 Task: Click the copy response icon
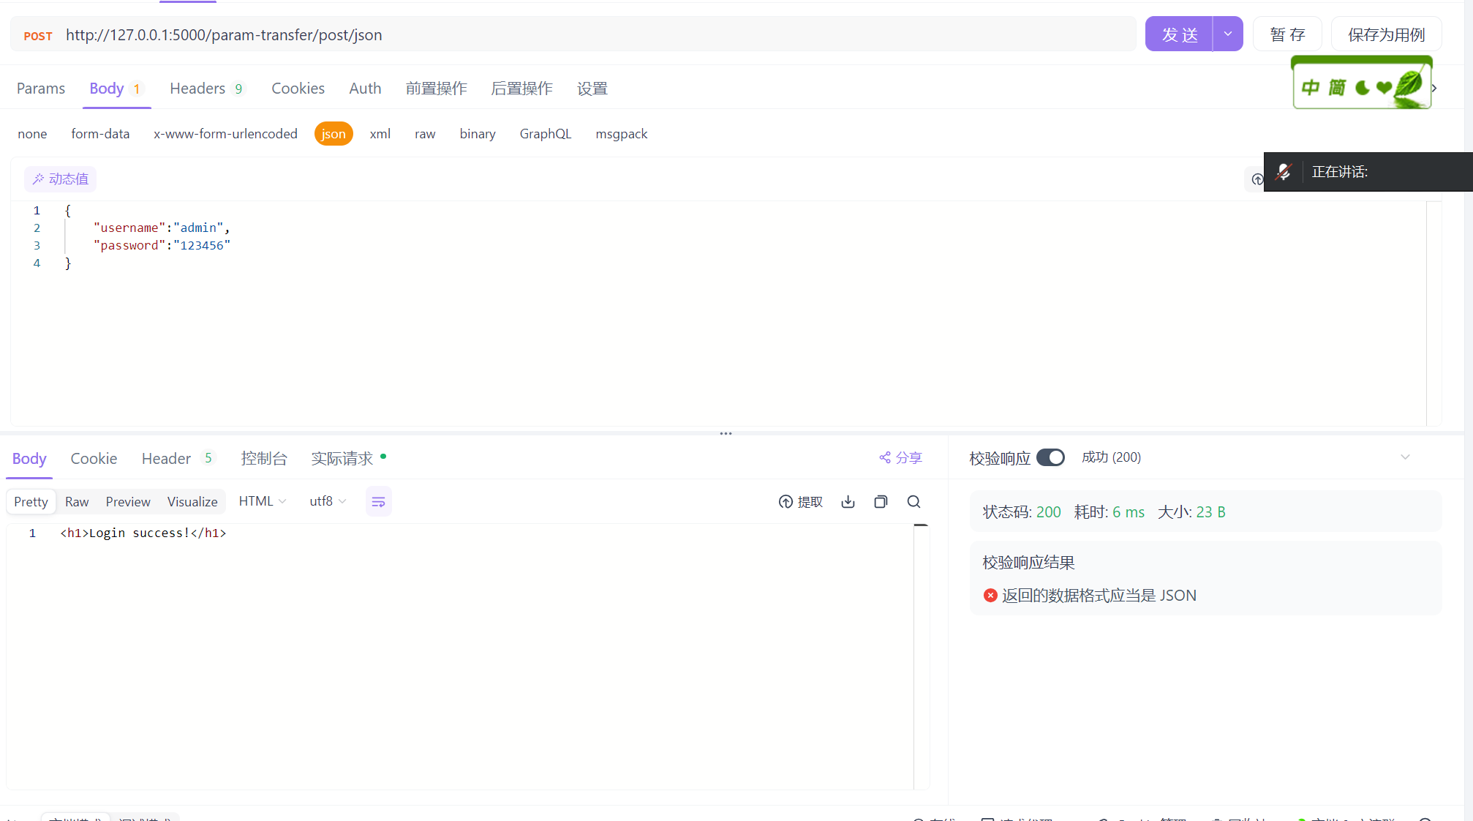coord(881,502)
